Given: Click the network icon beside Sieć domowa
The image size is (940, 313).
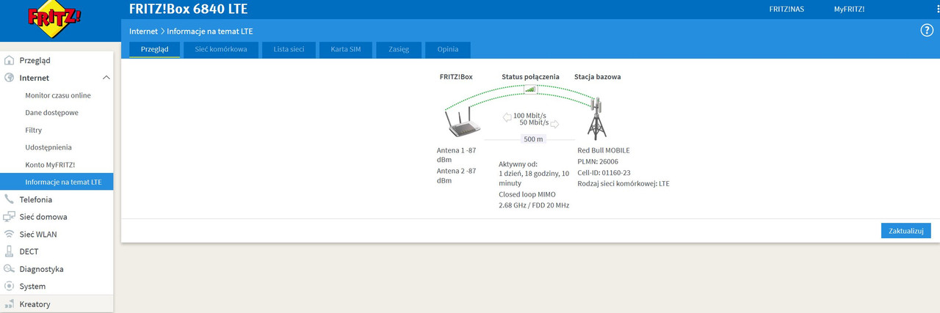Looking at the screenshot, I should 9,217.
